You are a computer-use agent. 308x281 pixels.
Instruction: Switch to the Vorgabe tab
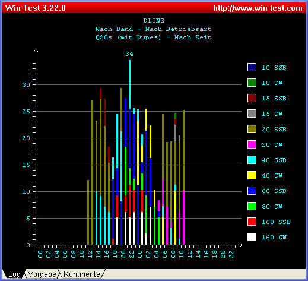click(x=42, y=274)
